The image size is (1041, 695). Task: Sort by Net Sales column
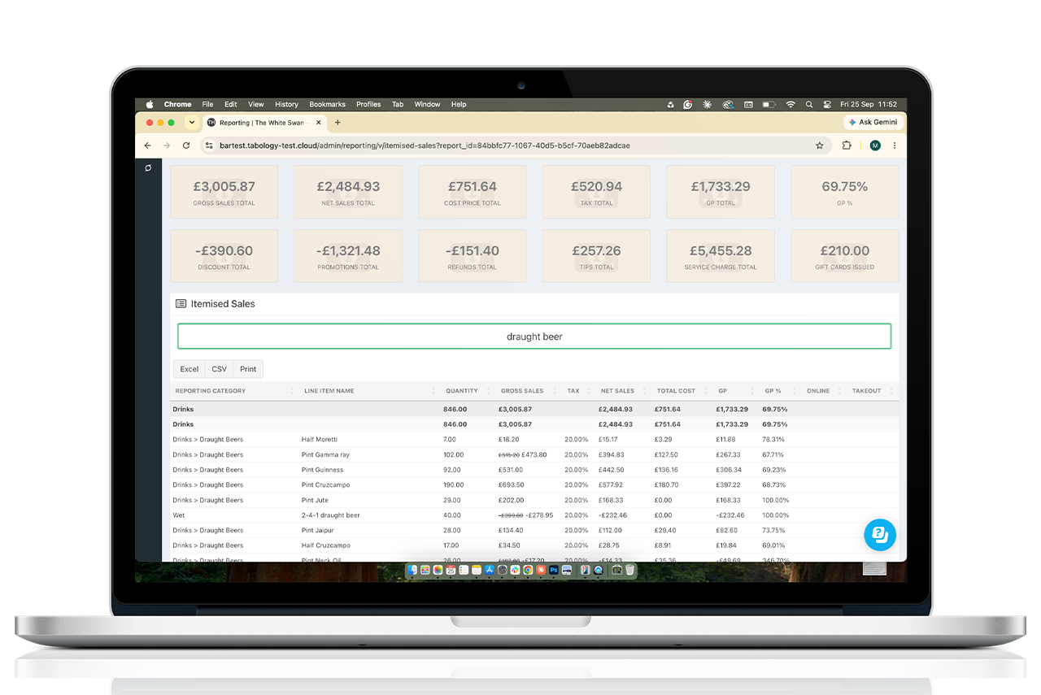617,391
